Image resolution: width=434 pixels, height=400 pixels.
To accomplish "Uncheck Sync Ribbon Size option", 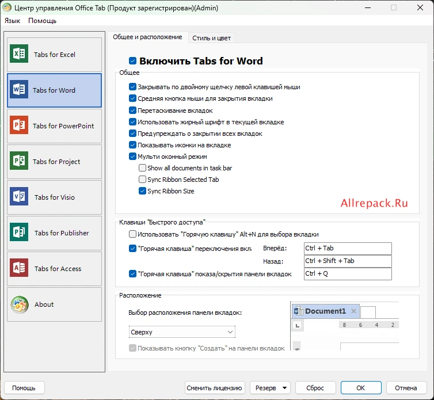I will point(142,191).
